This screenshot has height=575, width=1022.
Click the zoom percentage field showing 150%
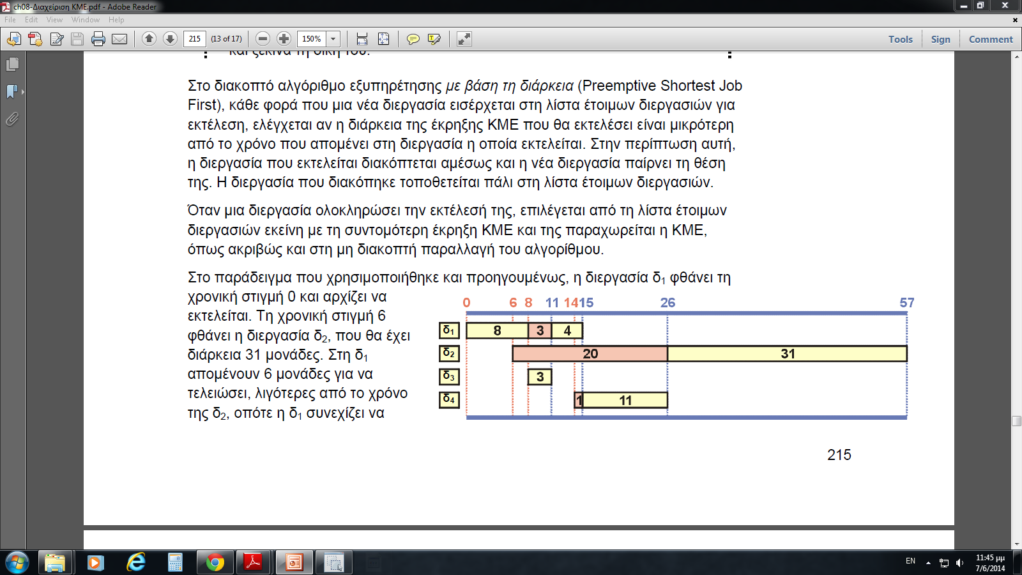click(x=312, y=39)
